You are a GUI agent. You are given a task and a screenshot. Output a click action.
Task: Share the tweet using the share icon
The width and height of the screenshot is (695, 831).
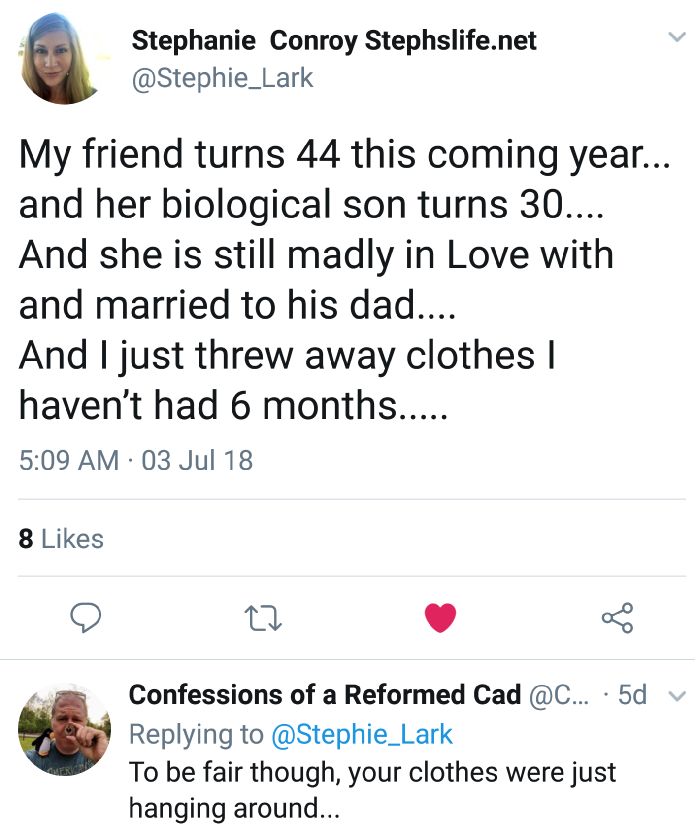click(617, 617)
